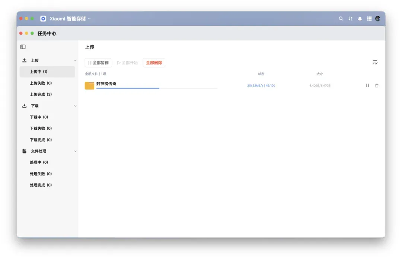Viewport: 402px width, 260px height.
Task: Click the download icon beside 下载
Action: (x=24, y=106)
